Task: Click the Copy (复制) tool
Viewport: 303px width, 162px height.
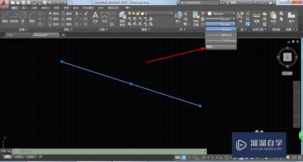Action: point(54,19)
